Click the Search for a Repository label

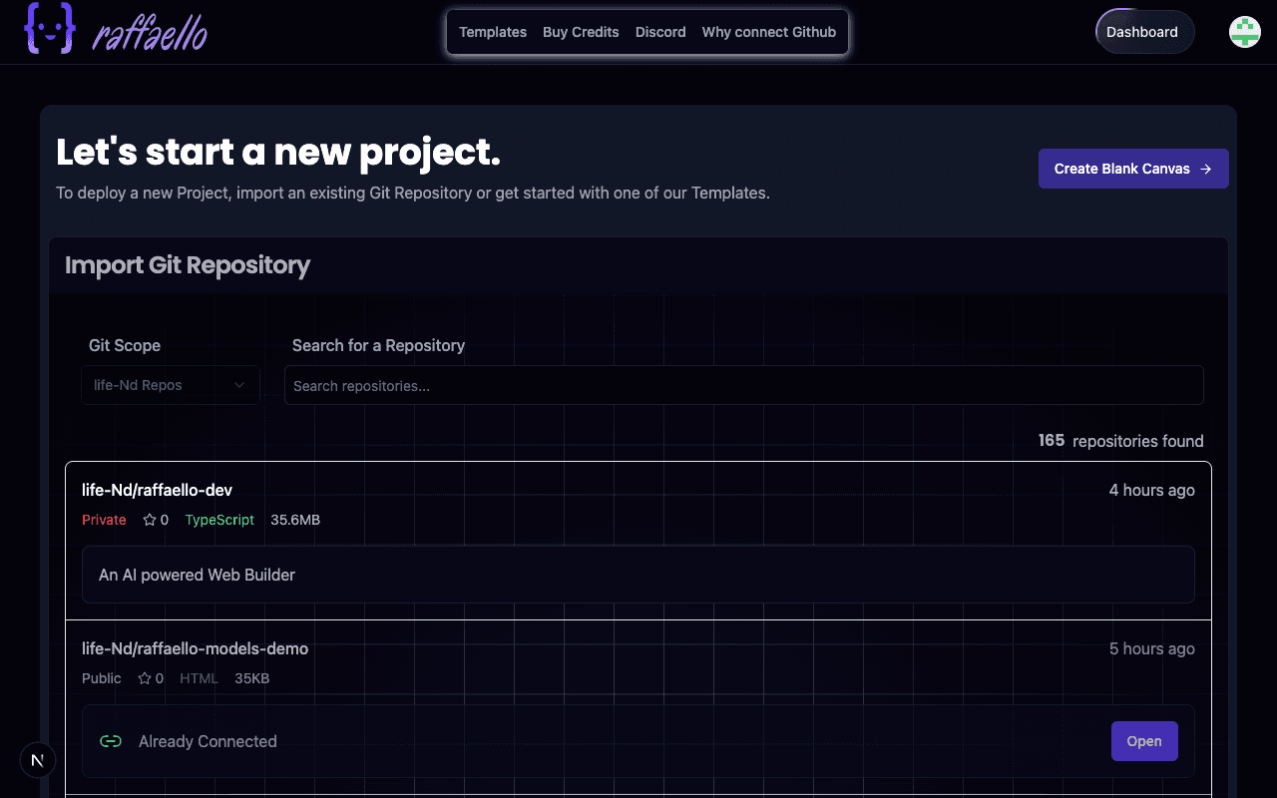(379, 345)
